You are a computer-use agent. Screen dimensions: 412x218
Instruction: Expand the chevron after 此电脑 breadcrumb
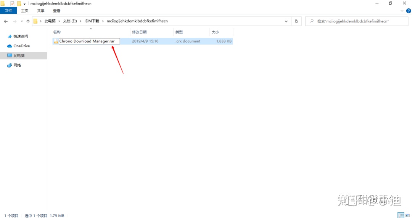pyautogui.click(x=60, y=21)
